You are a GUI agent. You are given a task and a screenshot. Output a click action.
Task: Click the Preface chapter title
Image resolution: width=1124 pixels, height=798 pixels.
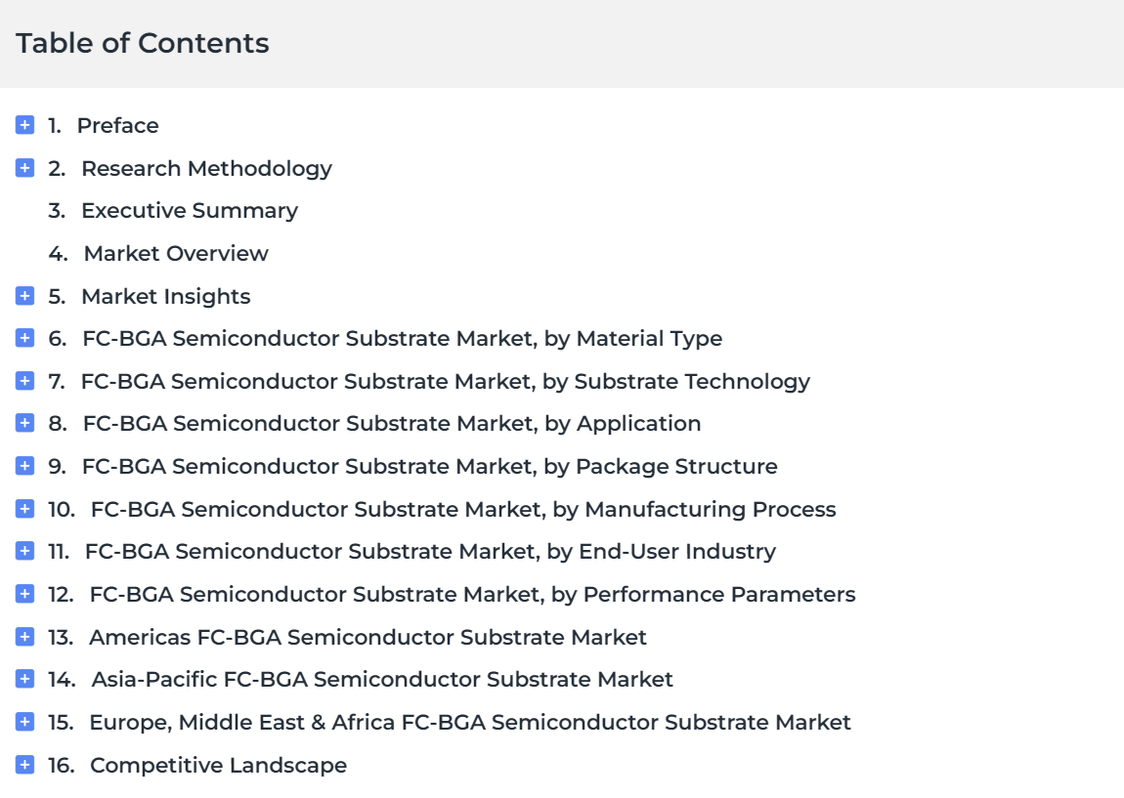pyautogui.click(x=118, y=125)
